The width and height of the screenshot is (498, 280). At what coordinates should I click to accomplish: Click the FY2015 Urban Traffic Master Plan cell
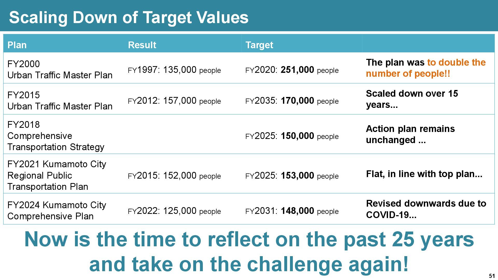(x=60, y=101)
